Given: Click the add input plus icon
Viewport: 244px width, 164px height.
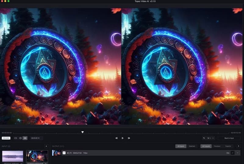Looking at the screenshot, I should pyautogui.click(x=46, y=146).
